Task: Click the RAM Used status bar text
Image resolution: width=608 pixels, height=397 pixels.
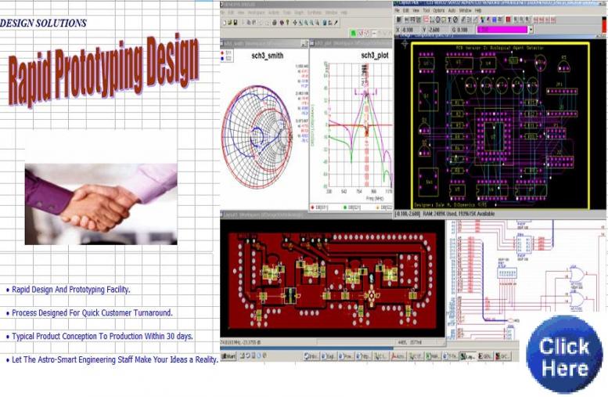Action: click(x=459, y=214)
